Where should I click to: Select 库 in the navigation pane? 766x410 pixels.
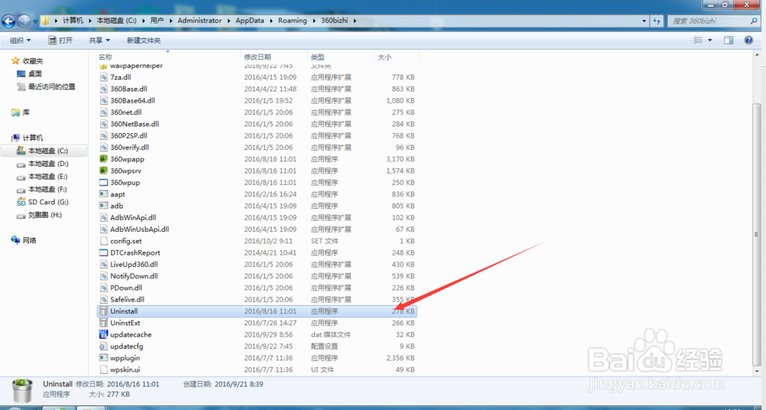click(x=26, y=112)
